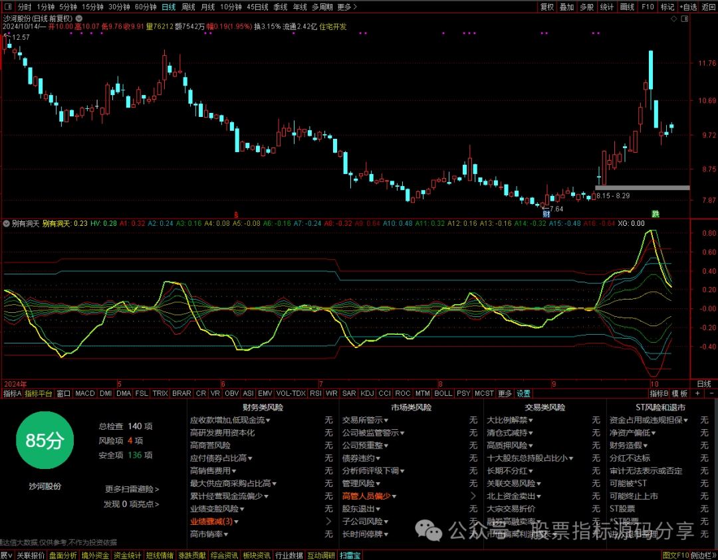Click the 多股 toolbar button
Viewport: 718px width, 560px height.
click(586, 7)
